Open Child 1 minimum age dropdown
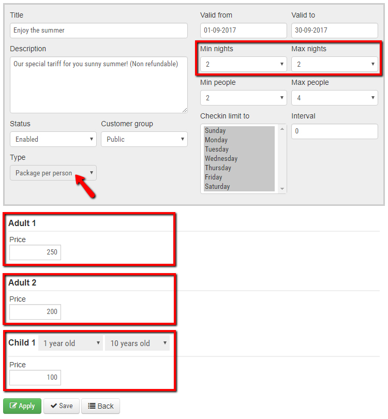388x419 pixels. 70,343
